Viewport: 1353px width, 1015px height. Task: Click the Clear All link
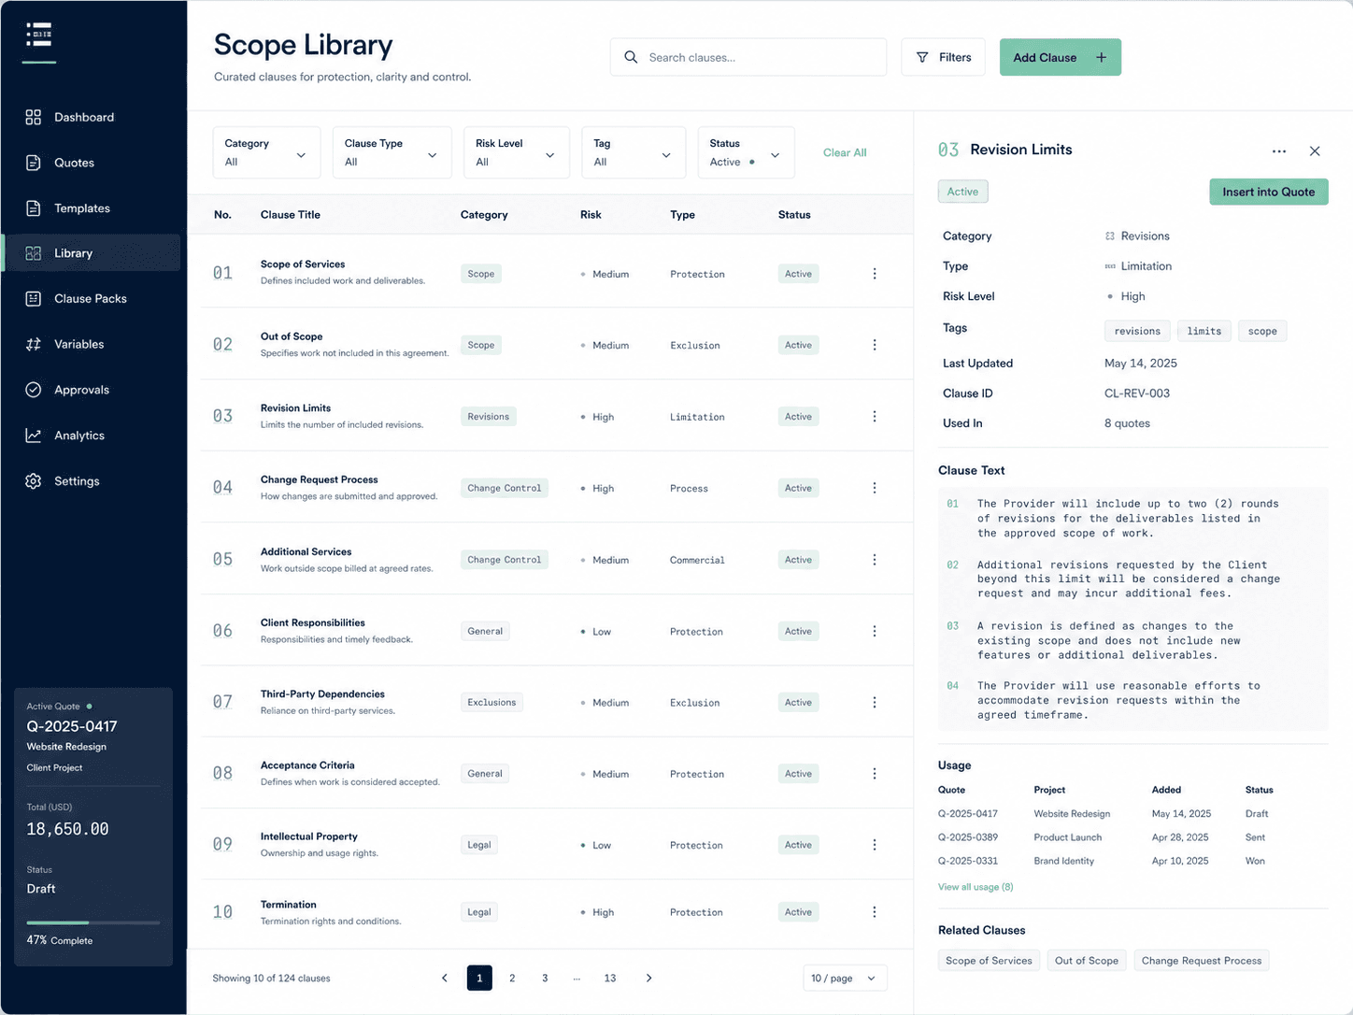coord(845,152)
